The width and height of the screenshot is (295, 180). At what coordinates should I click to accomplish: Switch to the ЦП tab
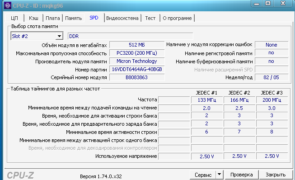click(x=14, y=18)
